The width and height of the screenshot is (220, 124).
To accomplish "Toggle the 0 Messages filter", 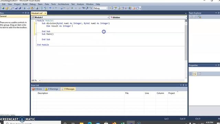I will coord(68,89).
